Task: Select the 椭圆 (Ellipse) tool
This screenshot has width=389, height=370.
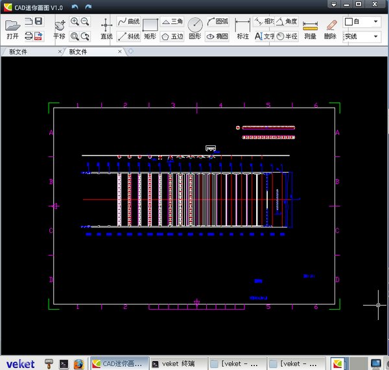Action: pos(217,37)
